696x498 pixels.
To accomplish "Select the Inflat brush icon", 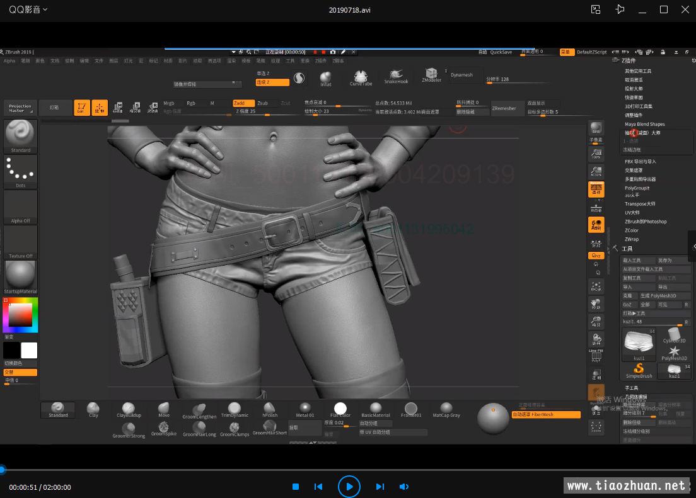I will click(326, 79).
